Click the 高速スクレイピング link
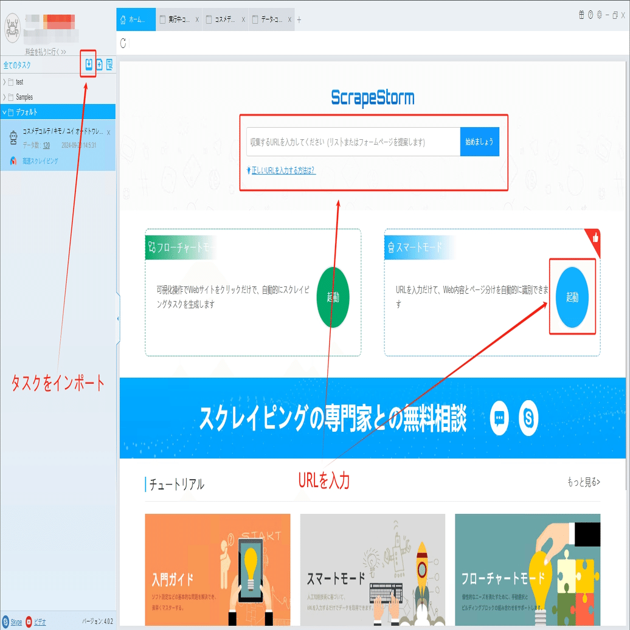630x630 pixels. tap(40, 161)
